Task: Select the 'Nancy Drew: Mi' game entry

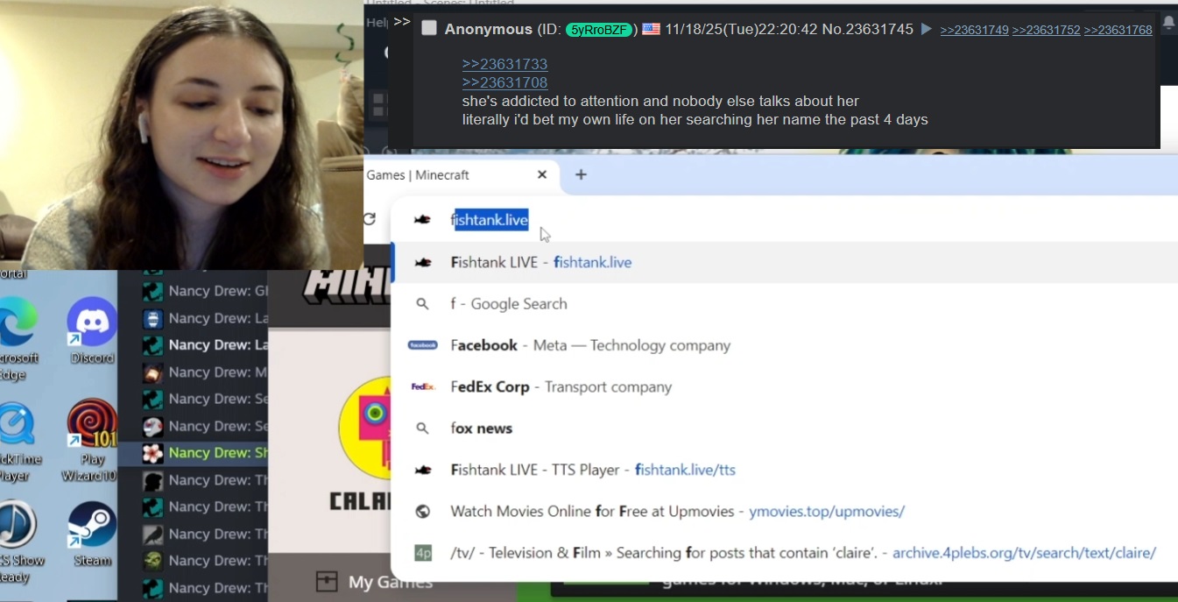Action: pyautogui.click(x=206, y=372)
